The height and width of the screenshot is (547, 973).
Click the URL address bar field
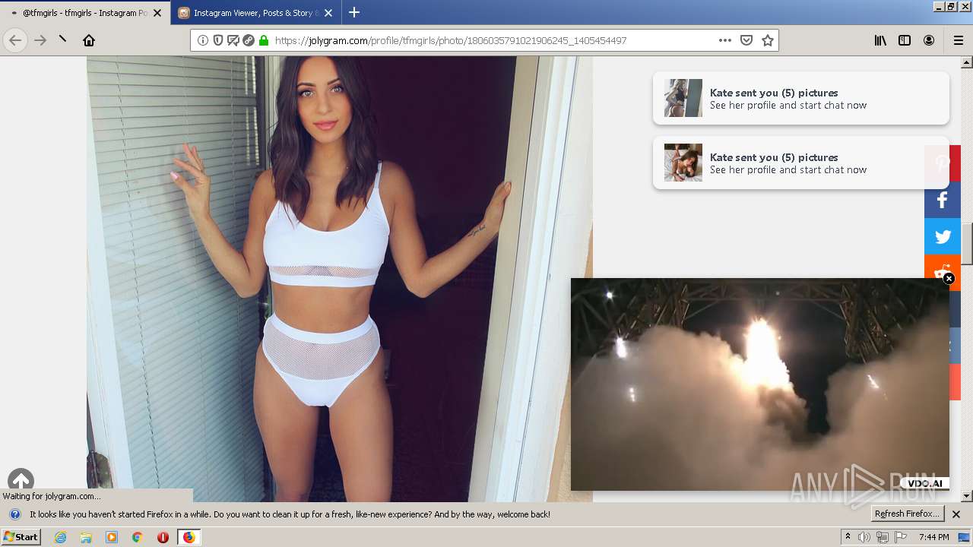point(484,40)
